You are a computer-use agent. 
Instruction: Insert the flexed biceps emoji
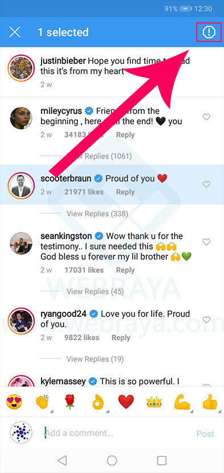tap(182, 402)
